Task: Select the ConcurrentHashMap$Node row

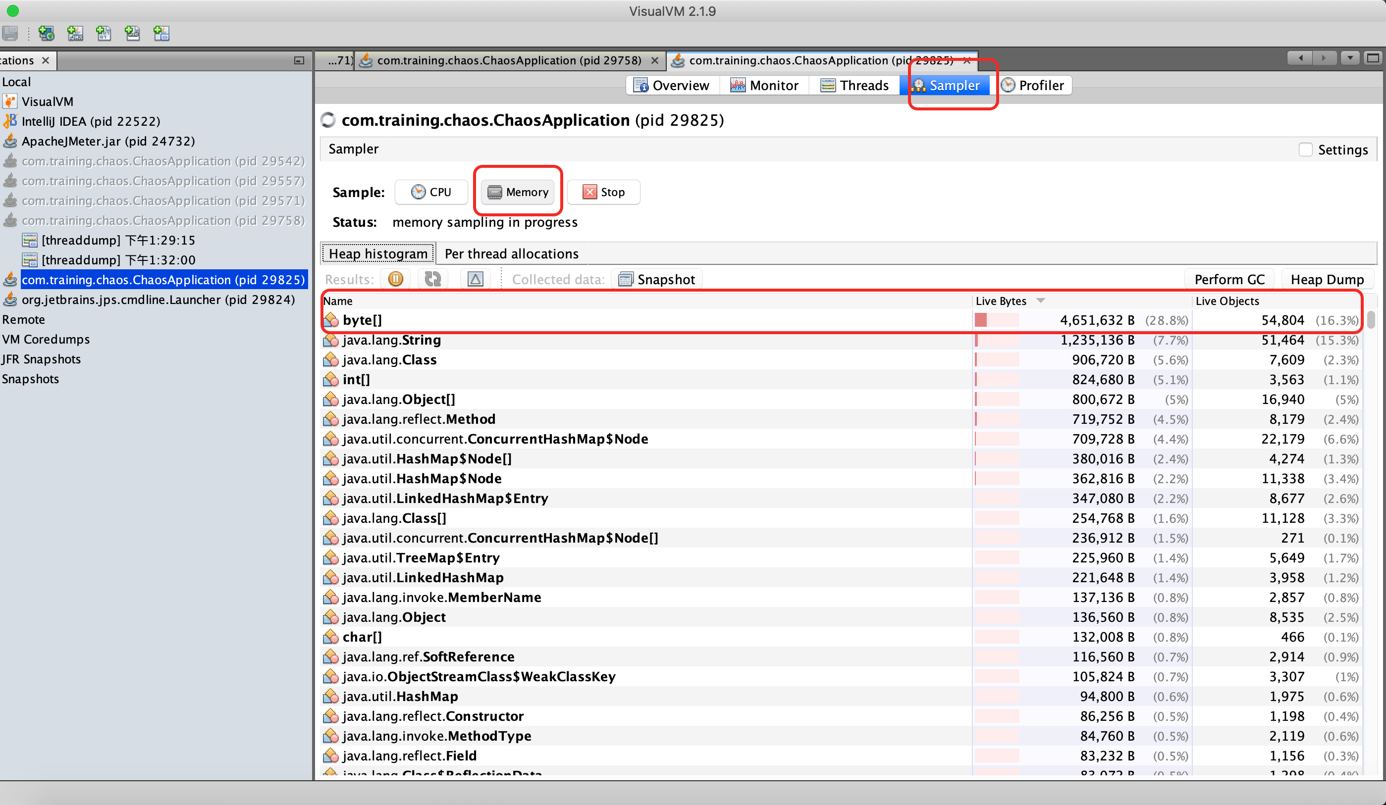Action: (841, 439)
